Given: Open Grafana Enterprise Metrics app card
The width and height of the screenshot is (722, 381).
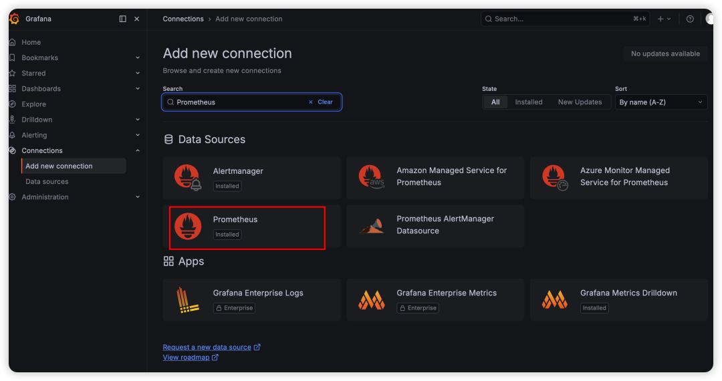Looking at the screenshot, I should tap(435, 299).
